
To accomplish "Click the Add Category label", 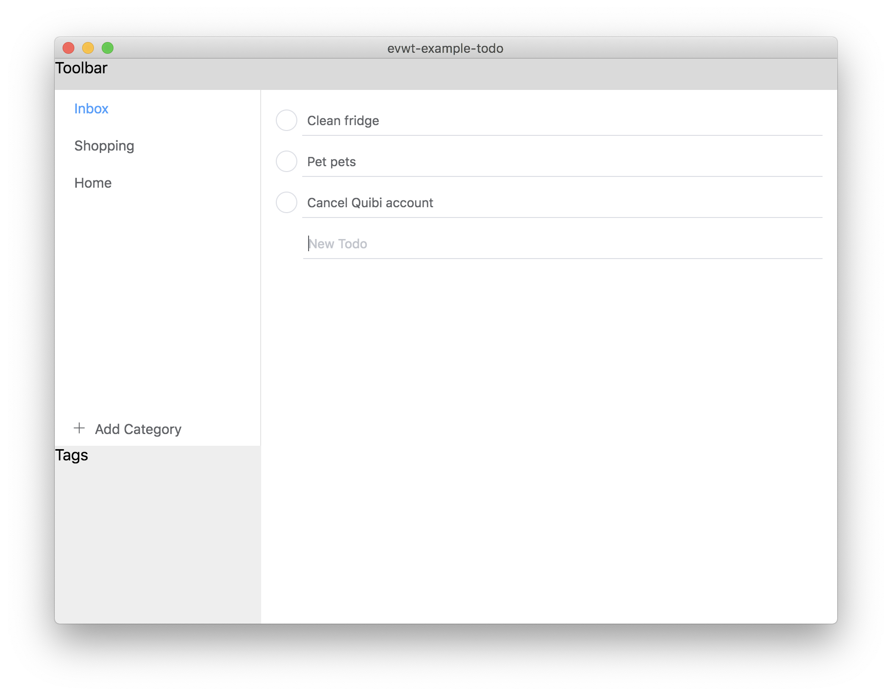I will (x=138, y=429).
